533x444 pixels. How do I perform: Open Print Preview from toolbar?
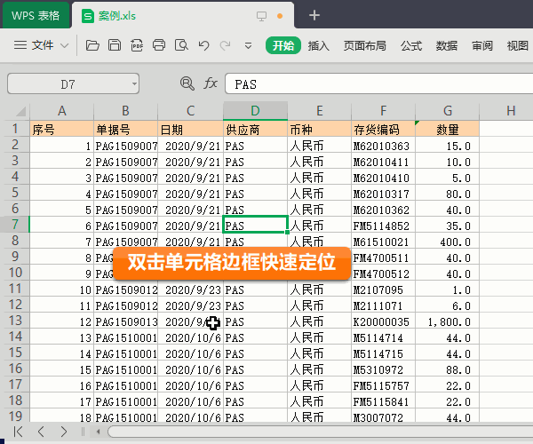(x=181, y=45)
